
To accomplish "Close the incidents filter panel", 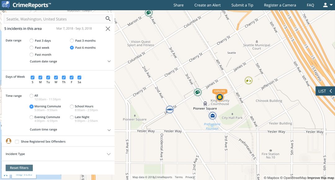I will coord(108,29).
